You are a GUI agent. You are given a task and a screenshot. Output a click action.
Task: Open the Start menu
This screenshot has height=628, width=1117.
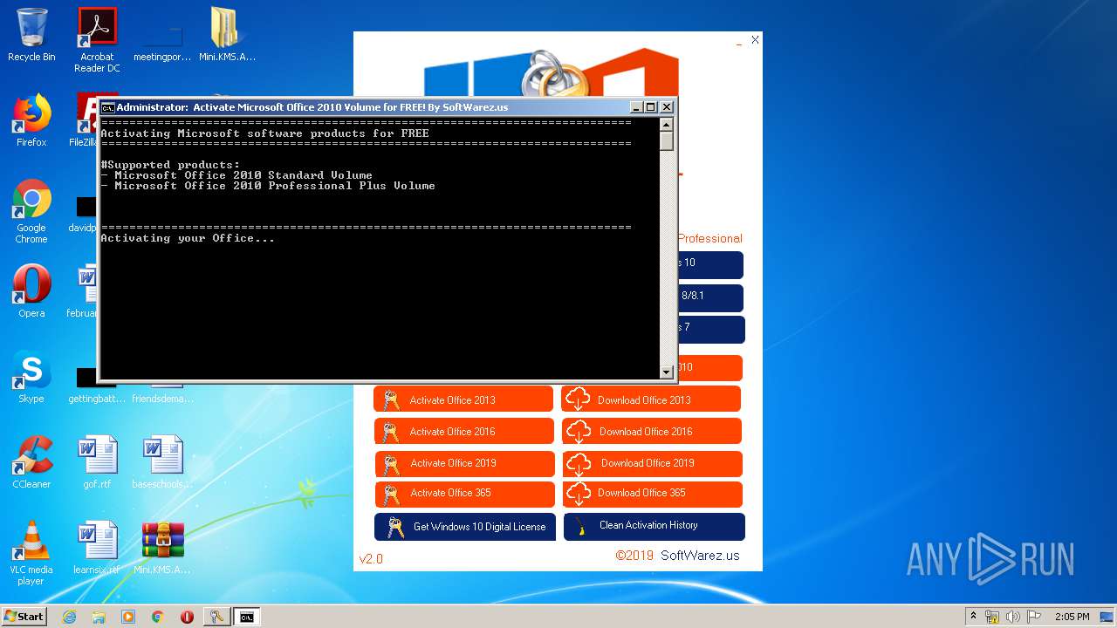pos(24,617)
